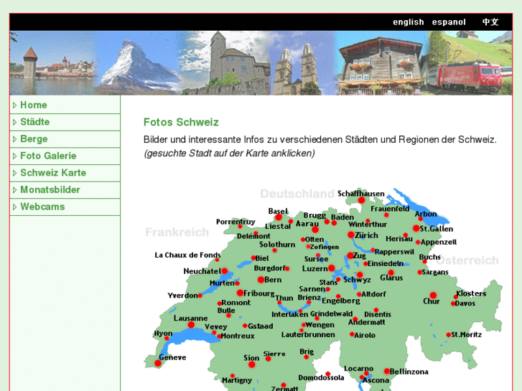Switch language to espanol
Viewport: 522px width, 391px height.
(x=449, y=22)
